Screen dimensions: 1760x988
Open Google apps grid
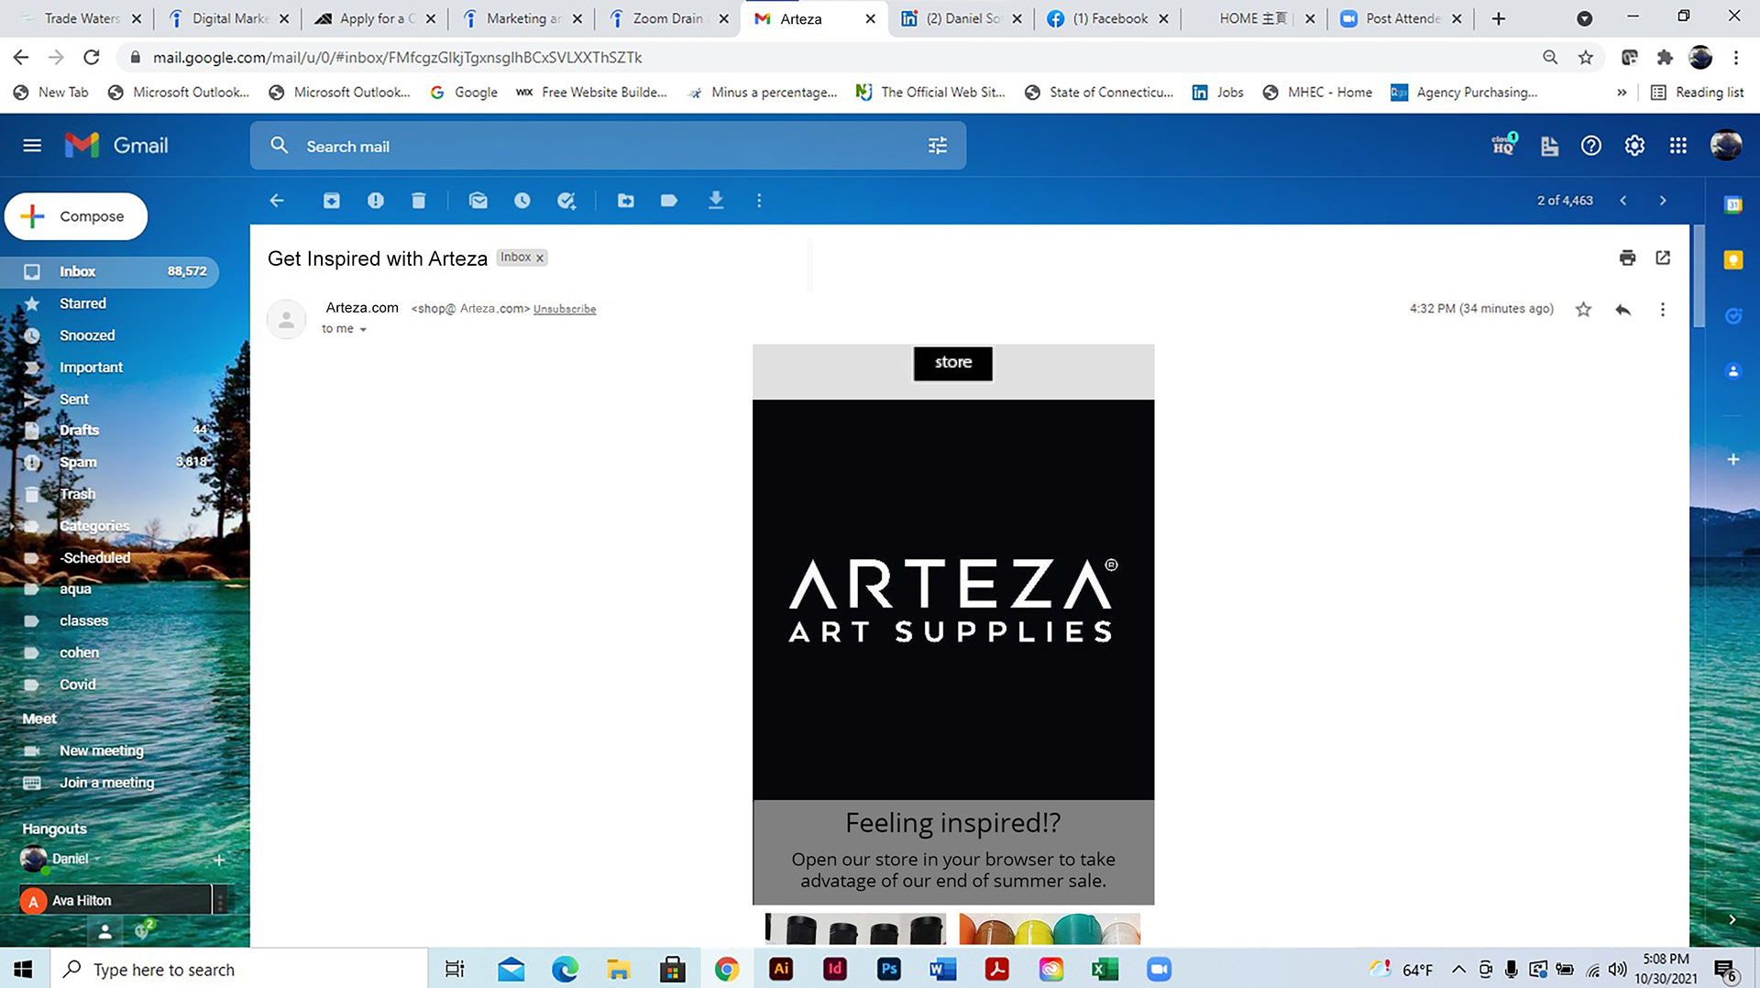pos(1678,146)
